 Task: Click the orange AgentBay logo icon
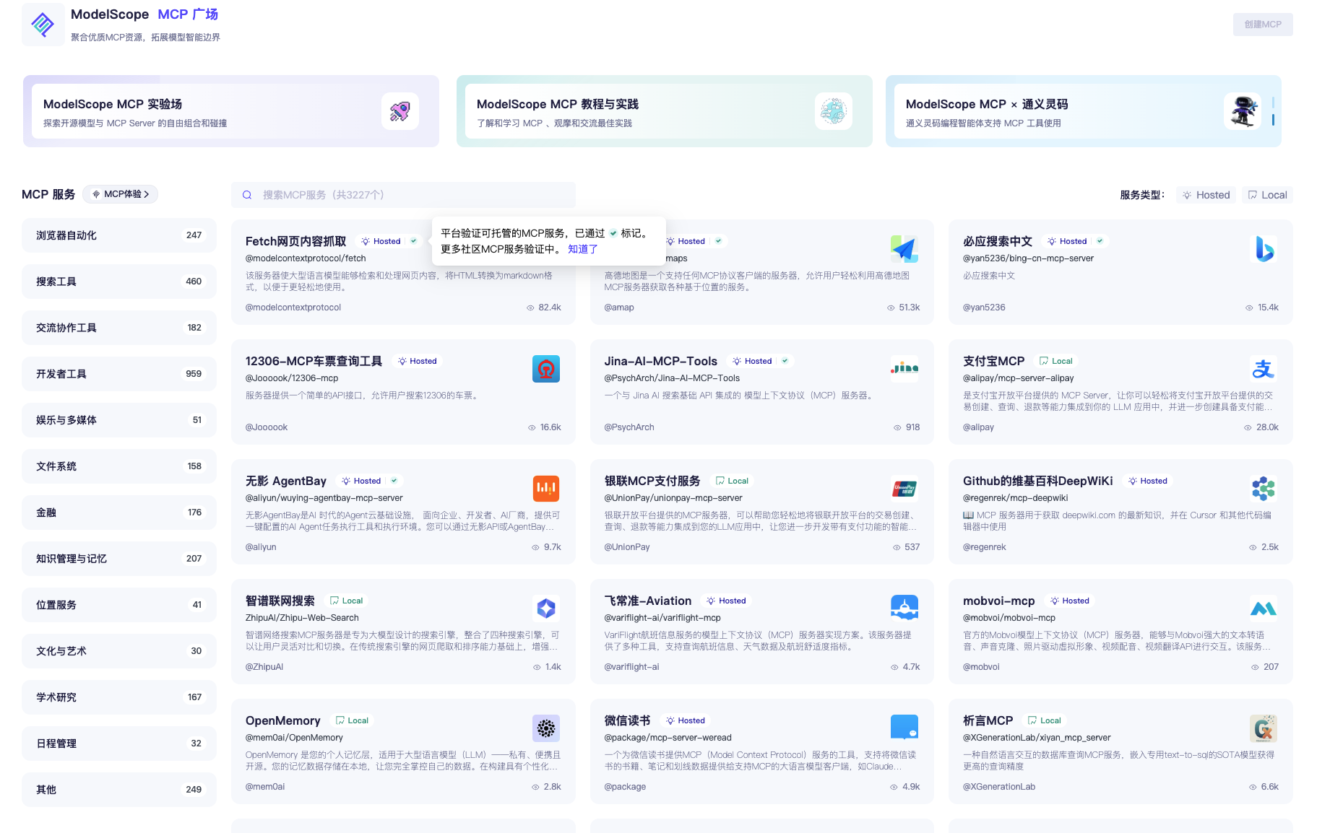pos(546,489)
